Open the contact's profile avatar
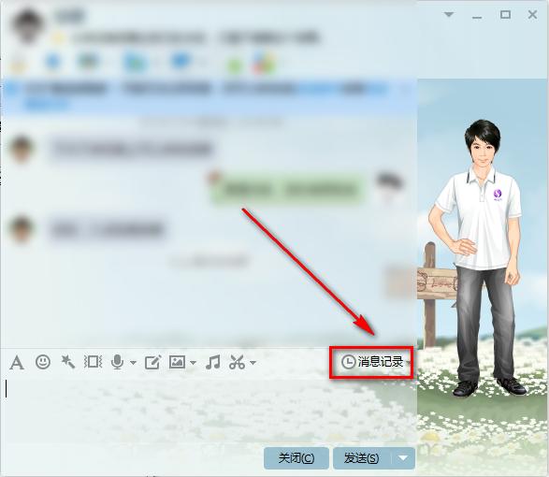Screen dimensions: 549x477 (26, 25)
